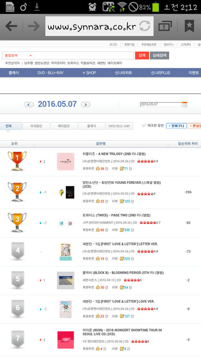Screen dimensions: 201x357
Task: Tap the browser forward arrow
Action: pos(34,26)
